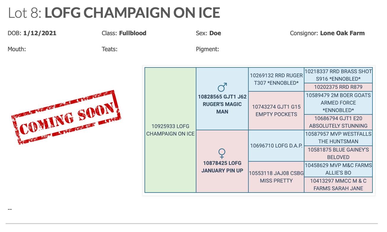Select the JAJ08 CSBG Miss Pretty cell

coord(276,177)
